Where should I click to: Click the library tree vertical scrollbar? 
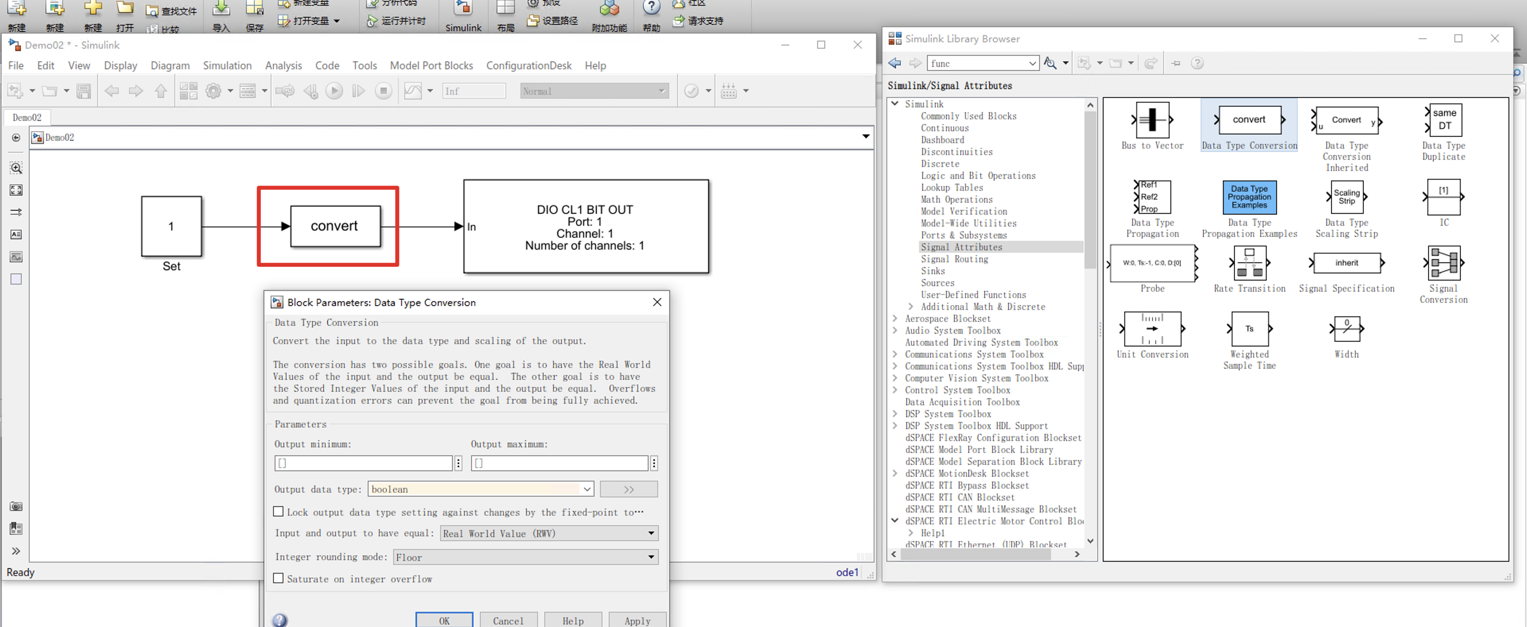tap(1089, 190)
